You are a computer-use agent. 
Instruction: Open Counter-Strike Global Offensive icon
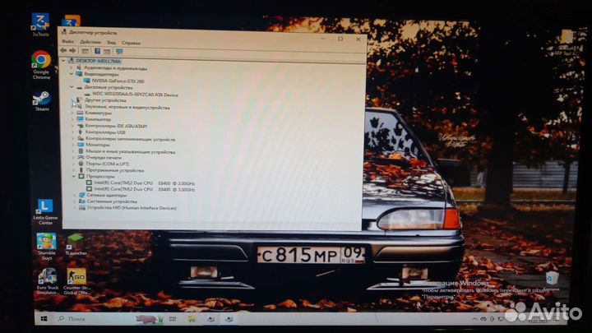pyautogui.click(x=76, y=281)
